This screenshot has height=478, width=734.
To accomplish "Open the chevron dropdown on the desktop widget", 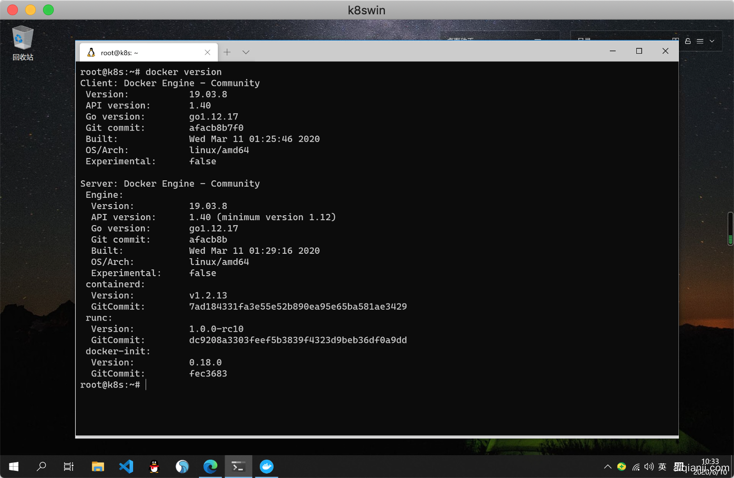I will [x=711, y=41].
